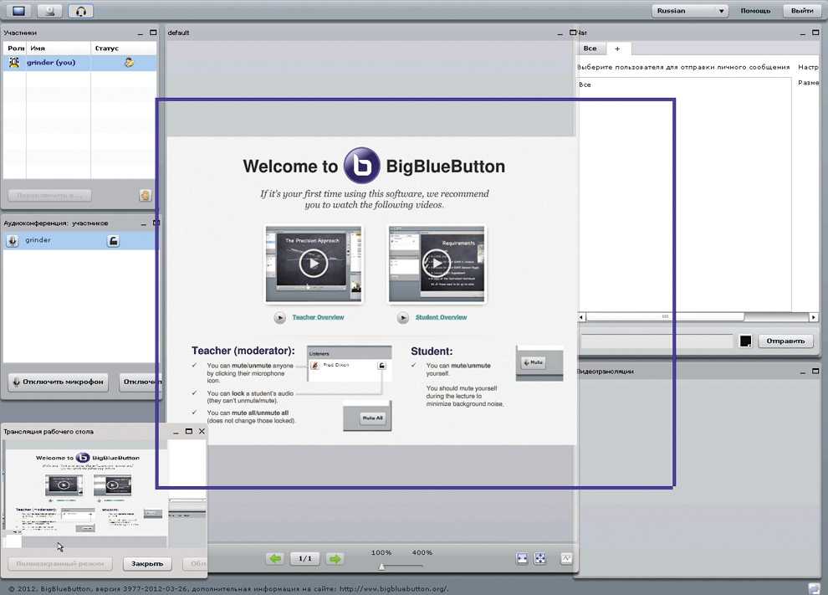Click the Имя column header
The height and width of the screenshot is (595, 828).
(x=58, y=48)
